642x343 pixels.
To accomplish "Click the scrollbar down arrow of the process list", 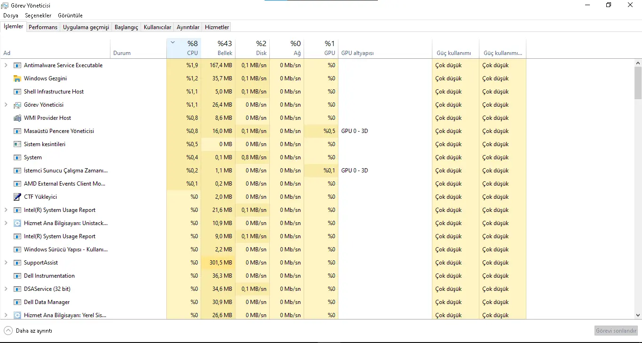I will (638, 315).
